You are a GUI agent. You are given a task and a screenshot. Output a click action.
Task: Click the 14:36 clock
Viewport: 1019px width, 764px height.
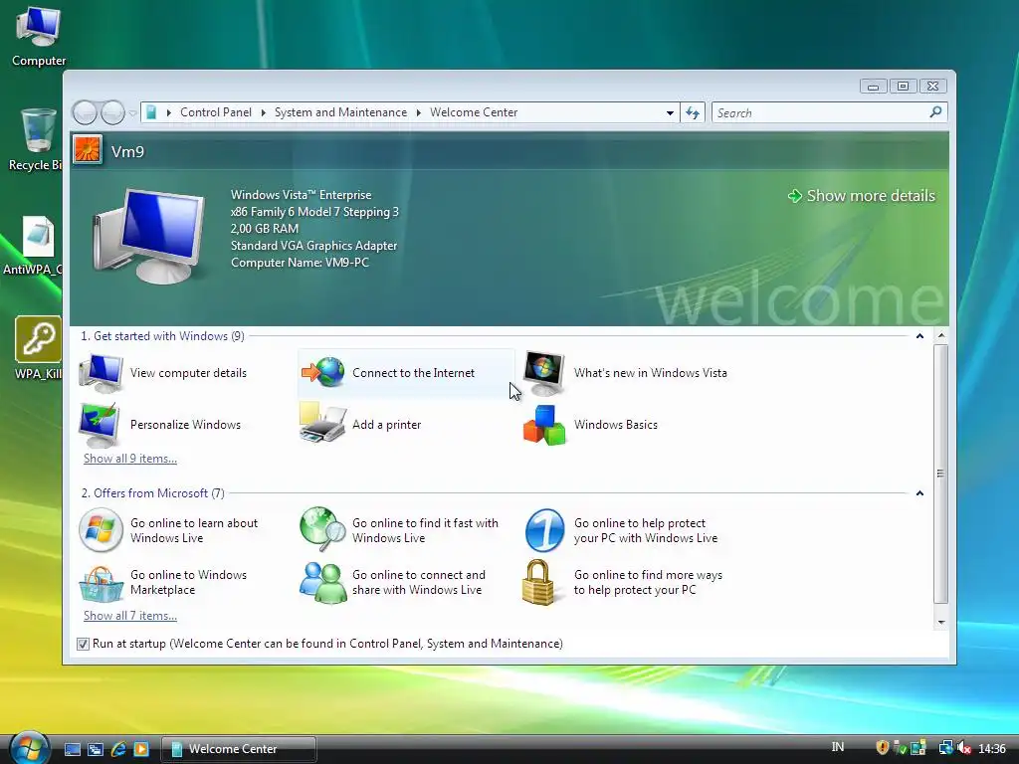coord(992,748)
